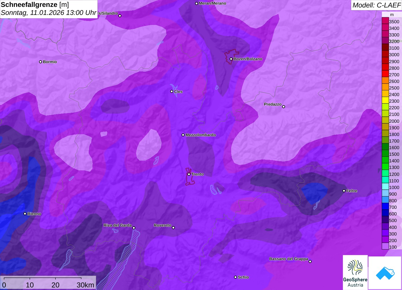
Task: Select the 3500 m legend color
Action: [385, 21]
